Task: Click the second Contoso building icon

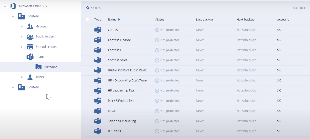Action: coord(21,87)
